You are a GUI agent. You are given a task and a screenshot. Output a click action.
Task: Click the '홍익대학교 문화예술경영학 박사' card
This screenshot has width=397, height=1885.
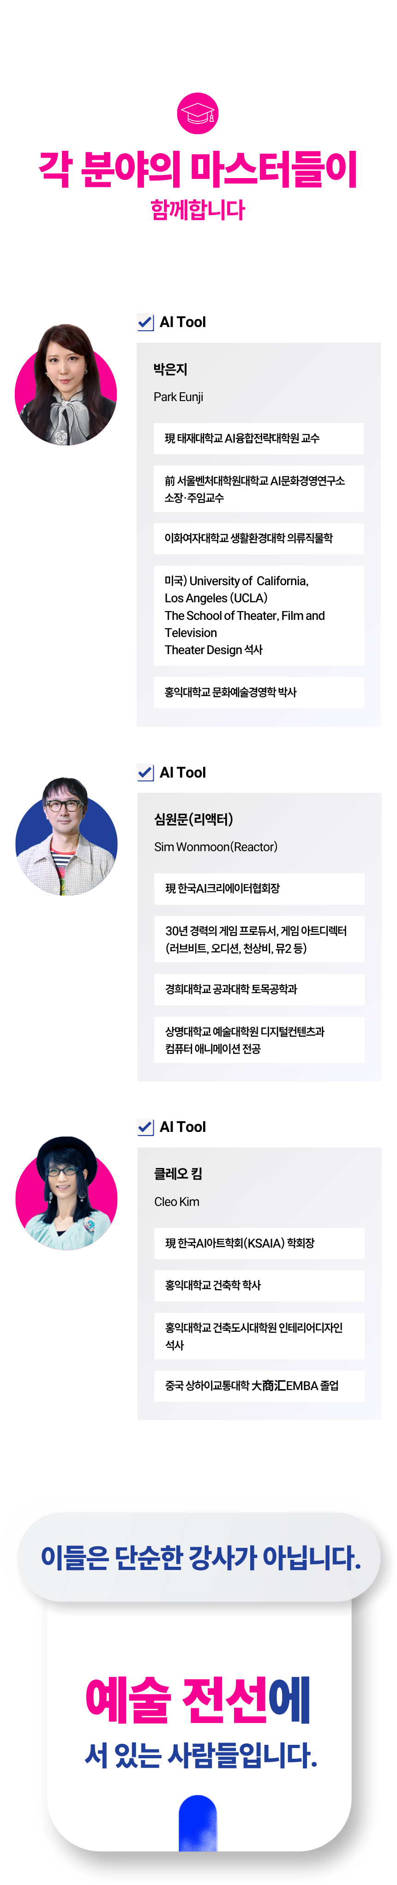pos(259,692)
